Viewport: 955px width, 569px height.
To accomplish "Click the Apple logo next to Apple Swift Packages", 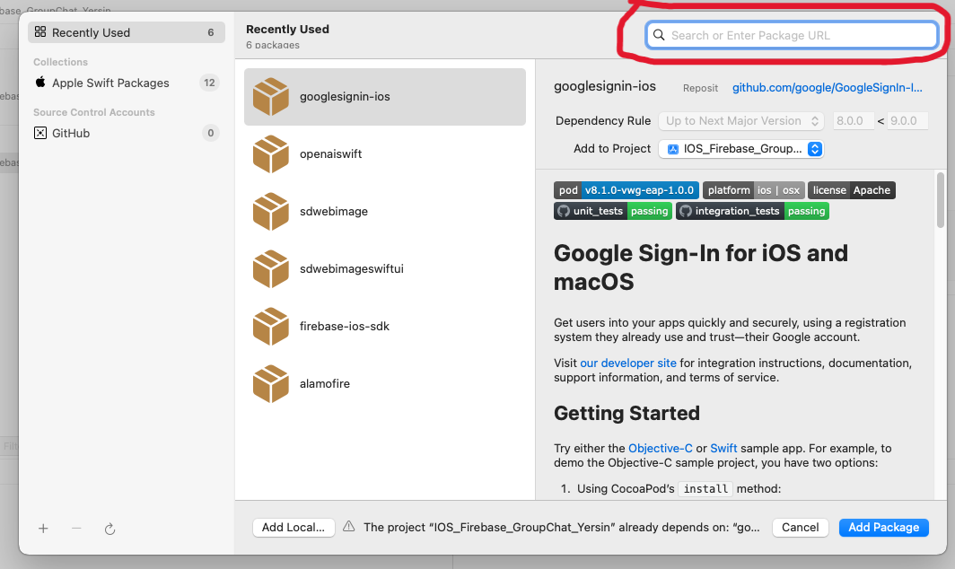I will 39,83.
